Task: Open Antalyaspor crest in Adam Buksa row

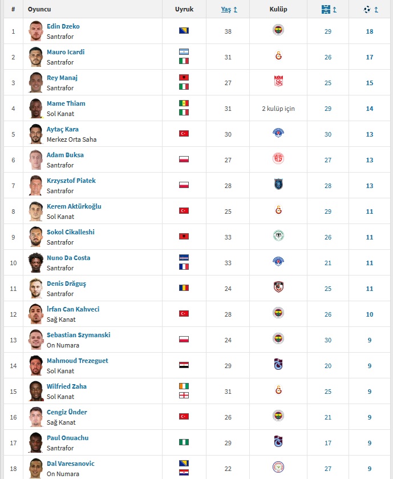Action: pyautogui.click(x=278, y=158)
